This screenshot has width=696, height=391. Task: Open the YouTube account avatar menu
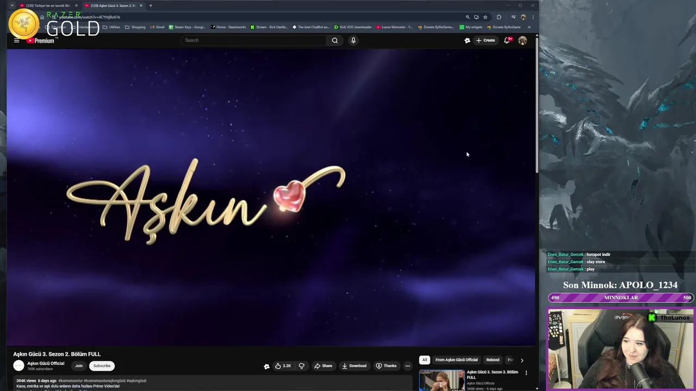tap(523, 40)
